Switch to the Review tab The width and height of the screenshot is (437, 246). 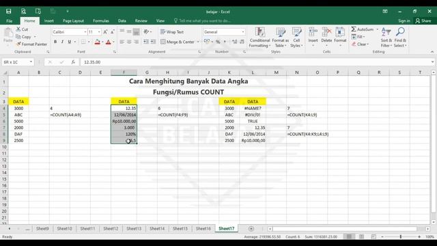(x=141, y=21)
